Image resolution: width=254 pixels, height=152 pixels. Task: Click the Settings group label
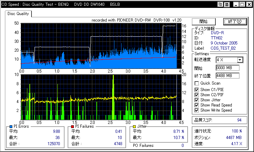pyautogui.click(x=202, y=54)
